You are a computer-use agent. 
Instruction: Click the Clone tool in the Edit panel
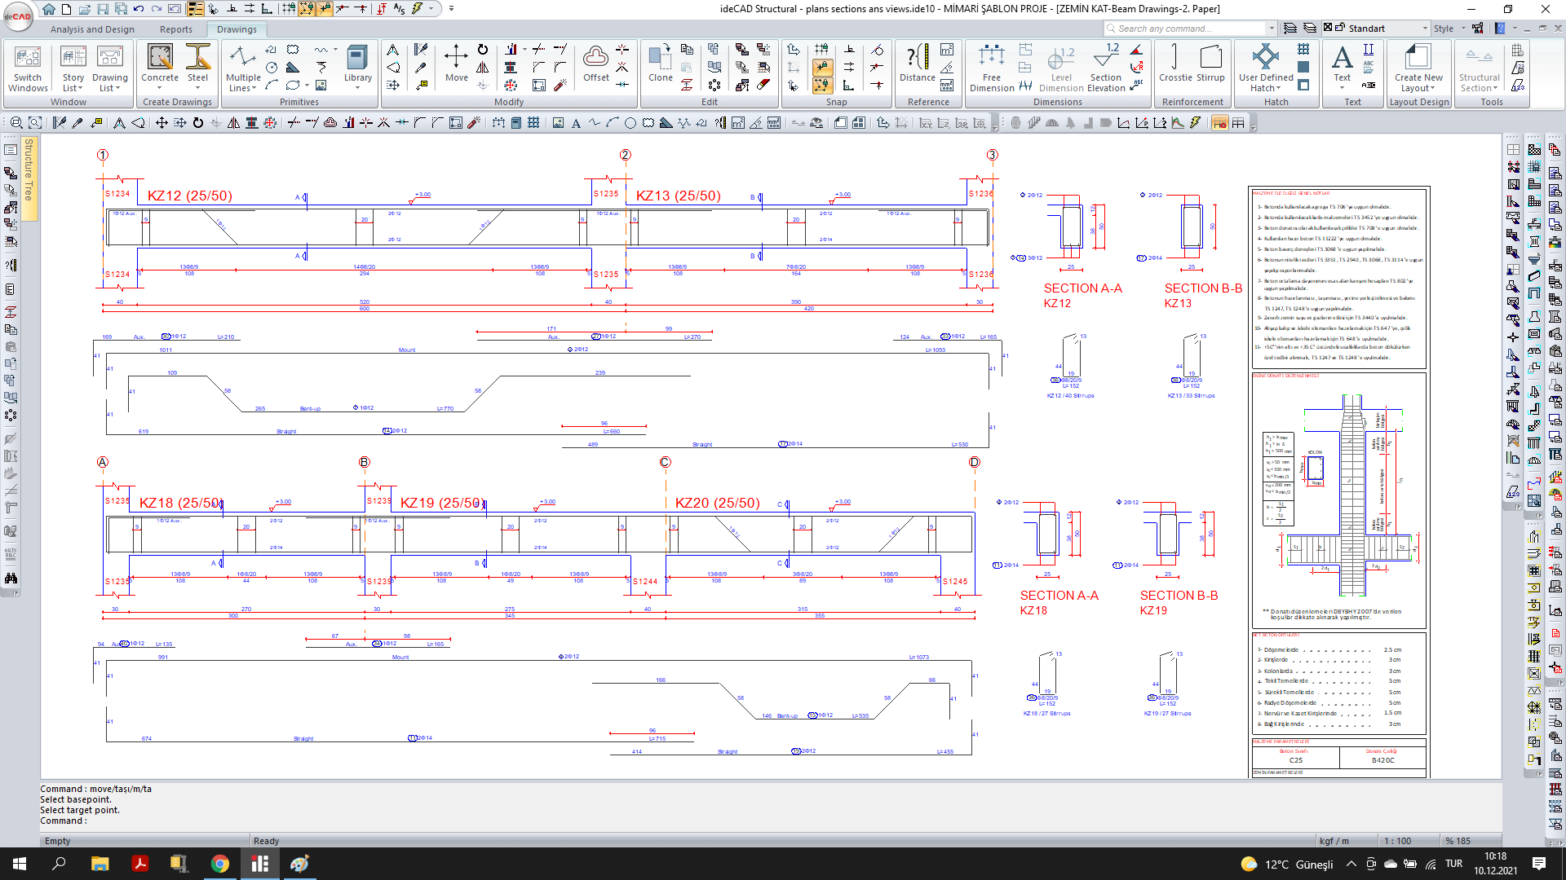660,65
